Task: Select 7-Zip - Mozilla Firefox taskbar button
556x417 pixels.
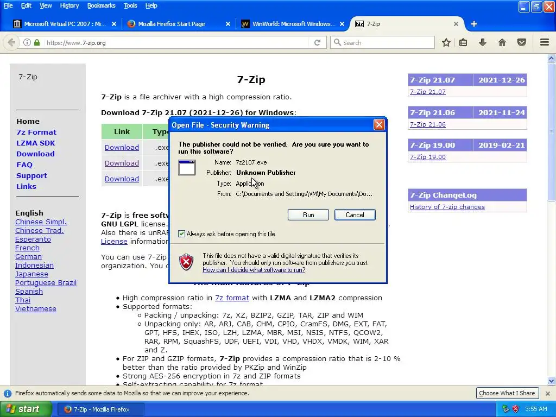Action: point(101,409)
